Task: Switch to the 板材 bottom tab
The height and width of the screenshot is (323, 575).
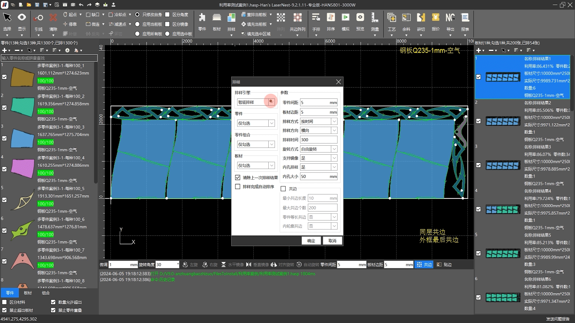Action: [x=28, y=293]
